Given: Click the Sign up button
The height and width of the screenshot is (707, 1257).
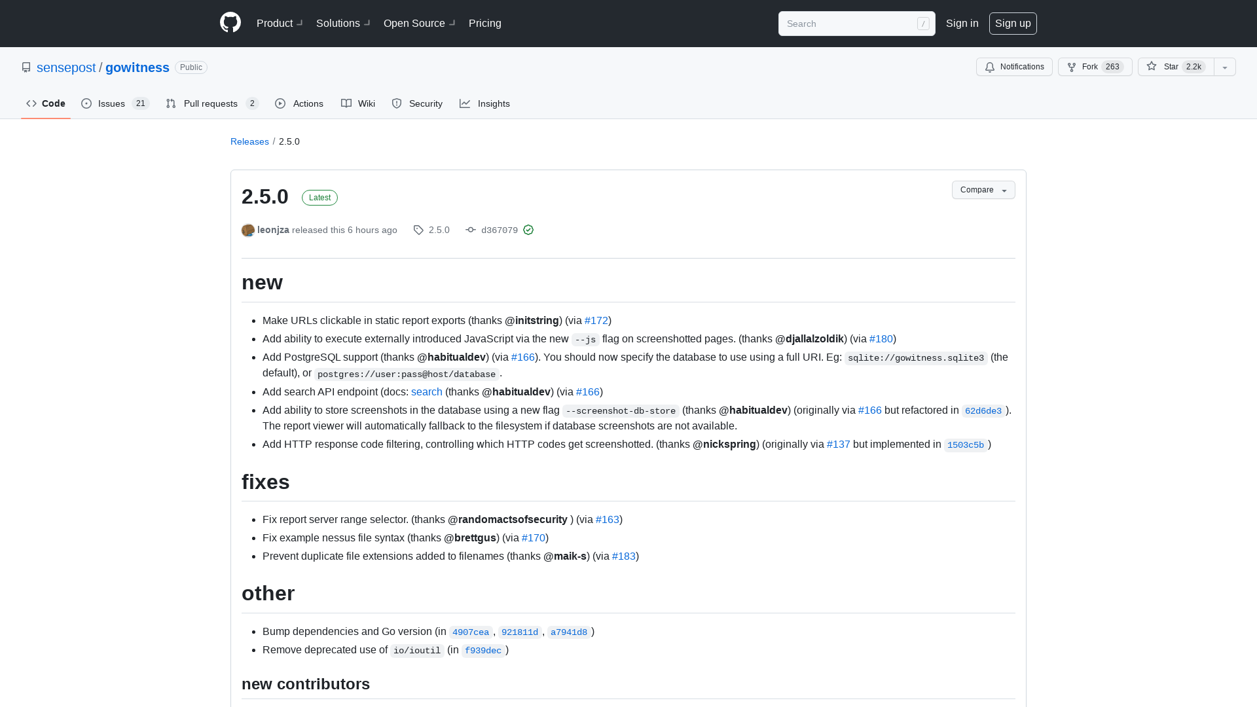Looking at the screenshot, I should [1013, 24].
